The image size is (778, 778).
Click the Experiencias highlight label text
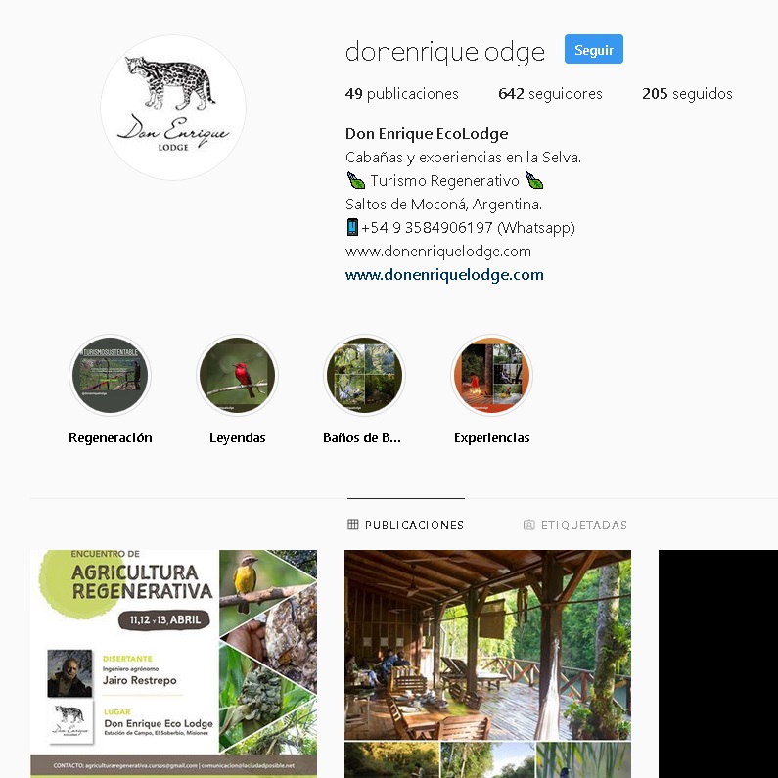pyautogui.click(x=491, y=437)
